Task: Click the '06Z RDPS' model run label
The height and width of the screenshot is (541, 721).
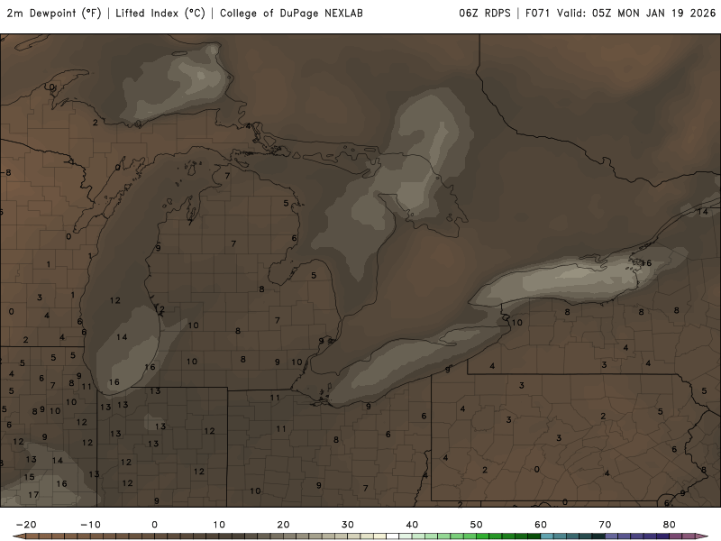Action: [485, 14]
